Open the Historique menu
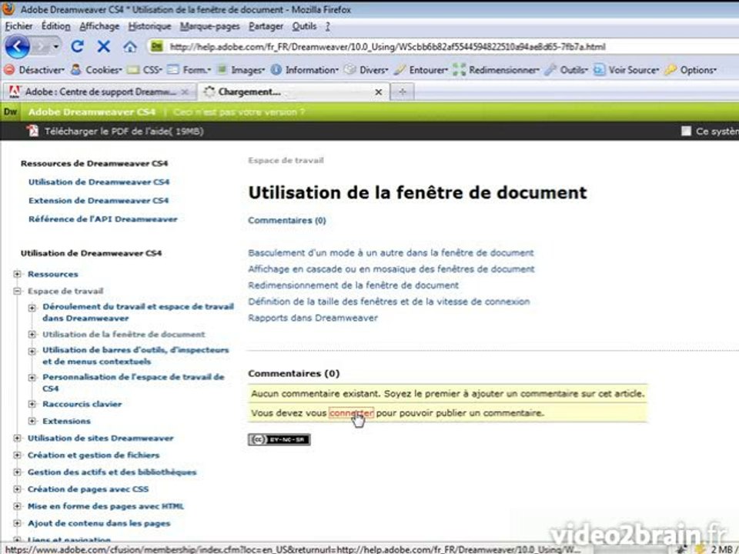Screen dimensions: 739x554 click(x=149, y=26)
